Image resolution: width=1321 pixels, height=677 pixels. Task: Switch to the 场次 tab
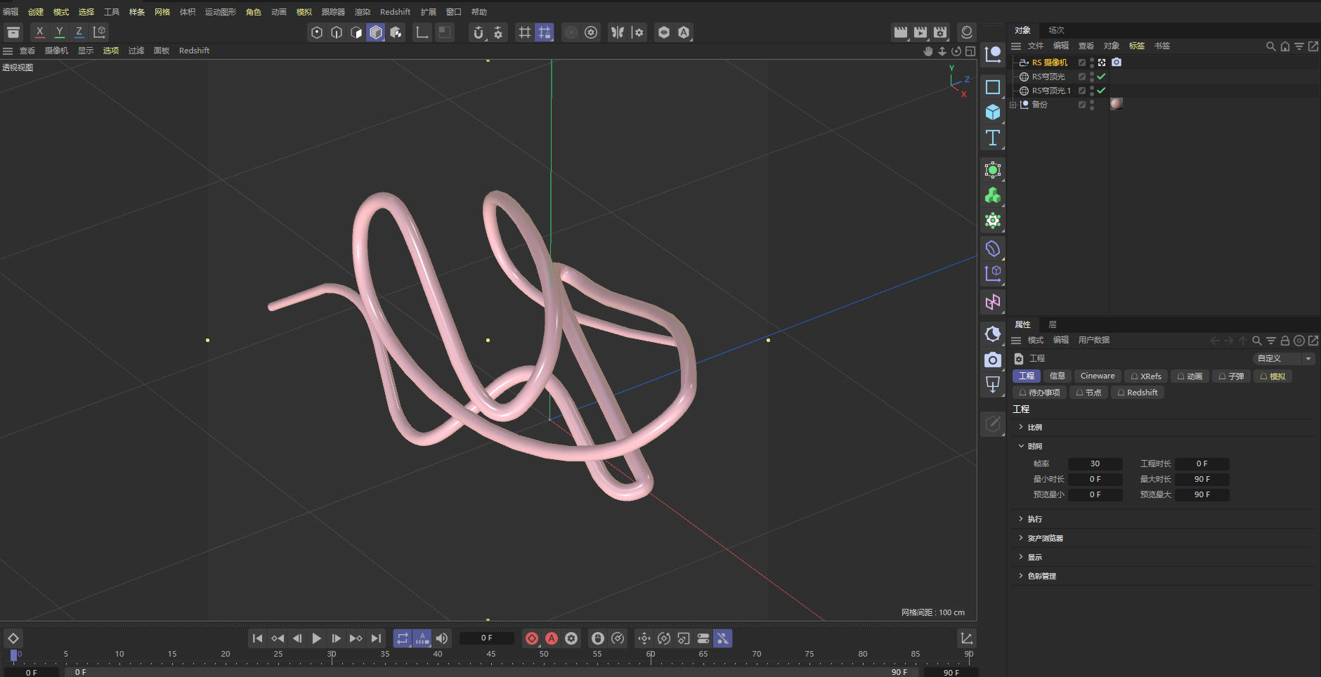click(1056, 30)
